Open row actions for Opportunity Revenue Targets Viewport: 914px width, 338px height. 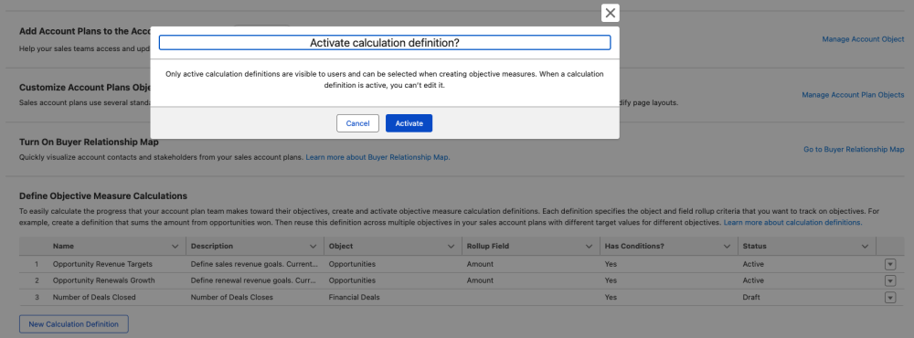(x=890, y=264)
